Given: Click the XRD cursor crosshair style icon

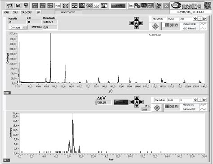Looking at the screenshot, I should pos(195,19).
